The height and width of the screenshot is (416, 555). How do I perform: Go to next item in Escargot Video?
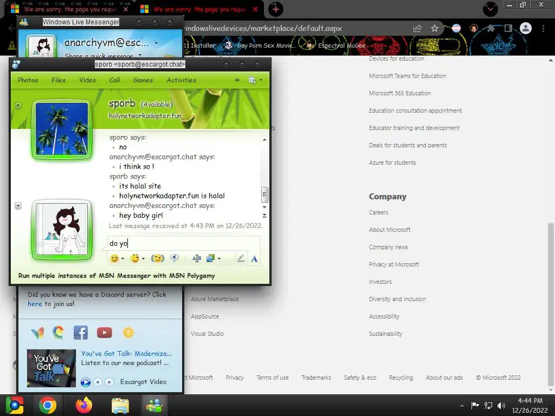[109, 382]
